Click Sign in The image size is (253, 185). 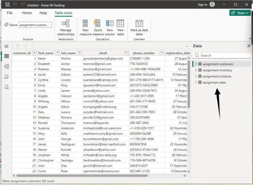pos(202,4)
